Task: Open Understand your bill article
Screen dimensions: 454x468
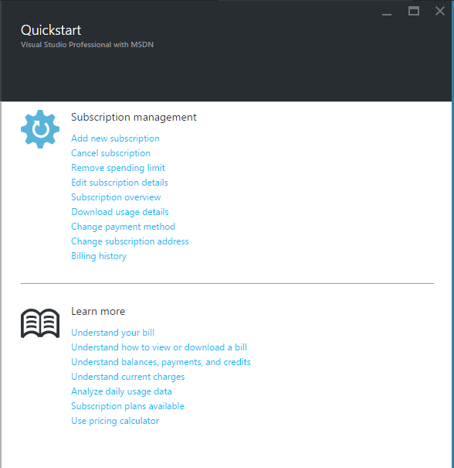Action: pos(113,333)
